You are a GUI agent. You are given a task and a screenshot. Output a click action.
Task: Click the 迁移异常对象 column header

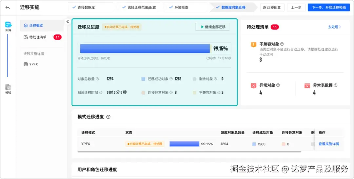tap(292, 133)
